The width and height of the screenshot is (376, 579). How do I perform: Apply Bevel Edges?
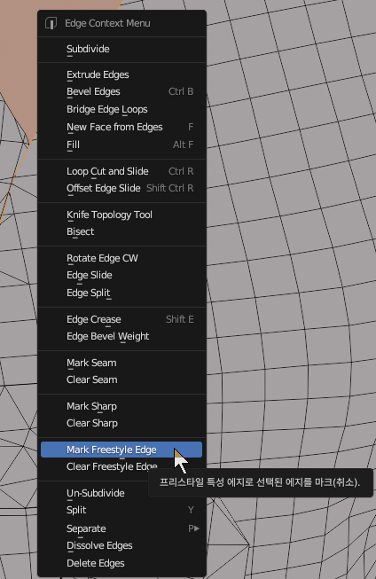121,92
